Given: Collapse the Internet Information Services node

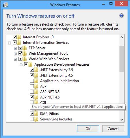Looking at the screenshot, I should coord(10,43).
